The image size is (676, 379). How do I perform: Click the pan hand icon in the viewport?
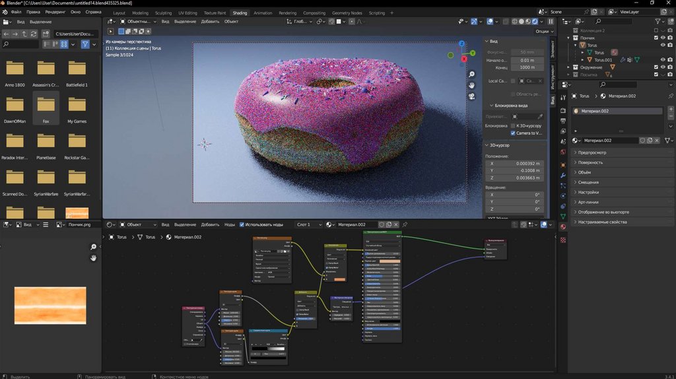(x=472, y=85)
